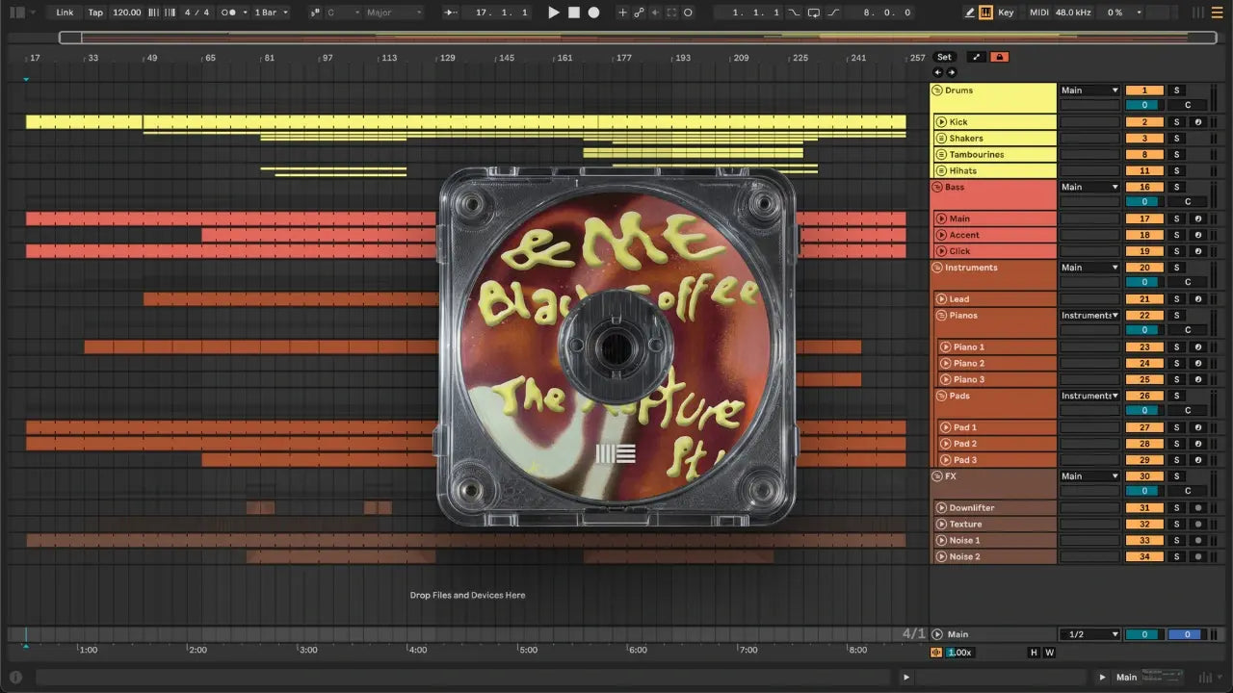Open the Drums output routing Main dropdown

click(1089, 90)
